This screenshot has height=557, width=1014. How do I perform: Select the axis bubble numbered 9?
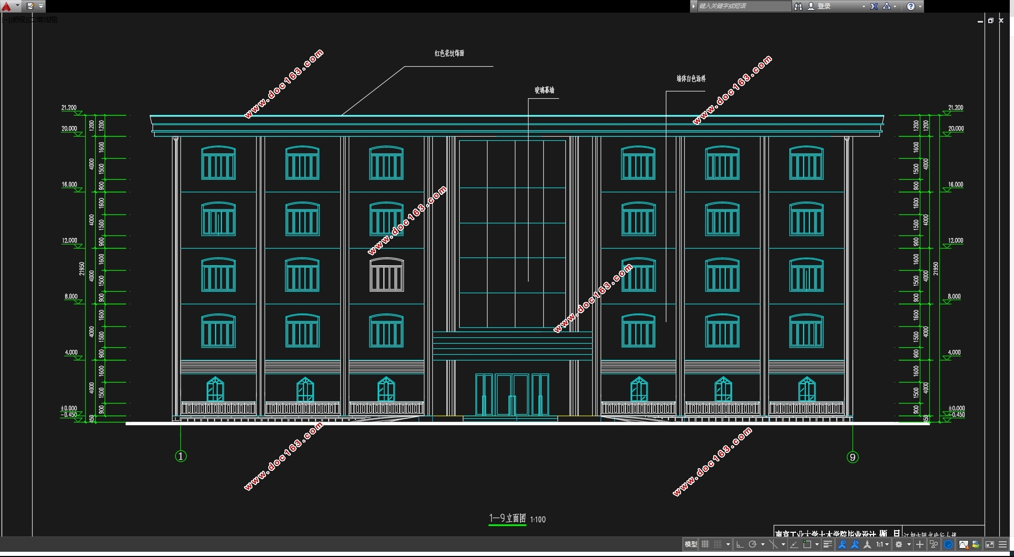tap(853, 457)
